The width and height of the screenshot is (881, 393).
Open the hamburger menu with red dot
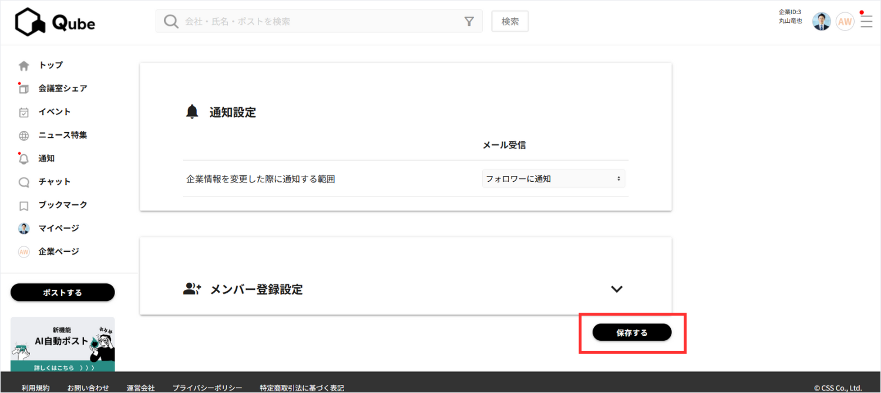click(866, 21)
